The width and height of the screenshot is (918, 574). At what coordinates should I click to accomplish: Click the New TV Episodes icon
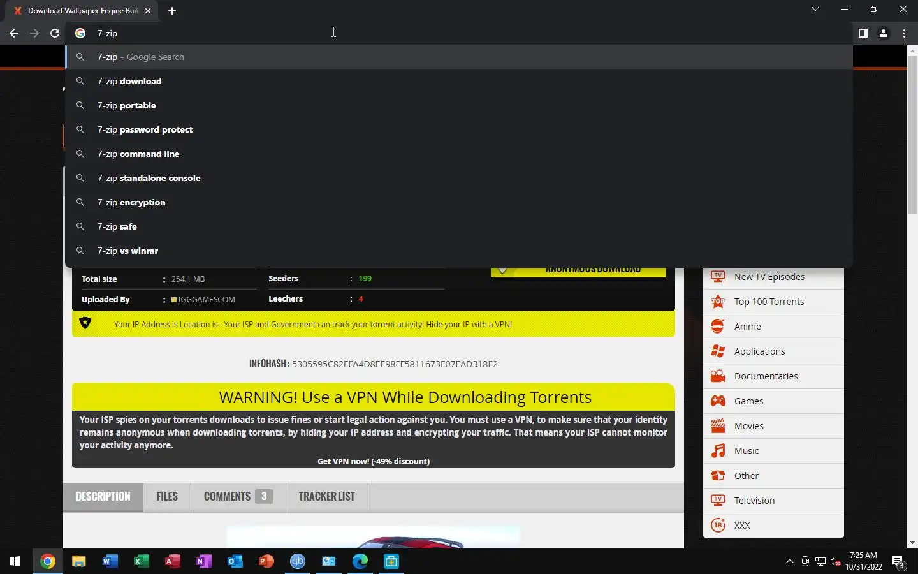pos(718,276)
